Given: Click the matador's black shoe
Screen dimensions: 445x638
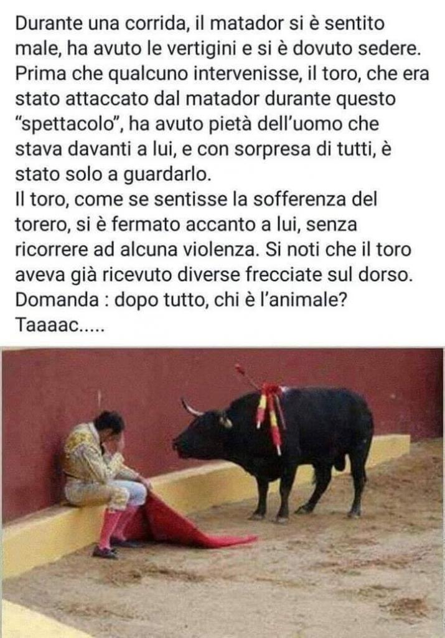Looking at the screenshot, I should [x=105, y=551].
